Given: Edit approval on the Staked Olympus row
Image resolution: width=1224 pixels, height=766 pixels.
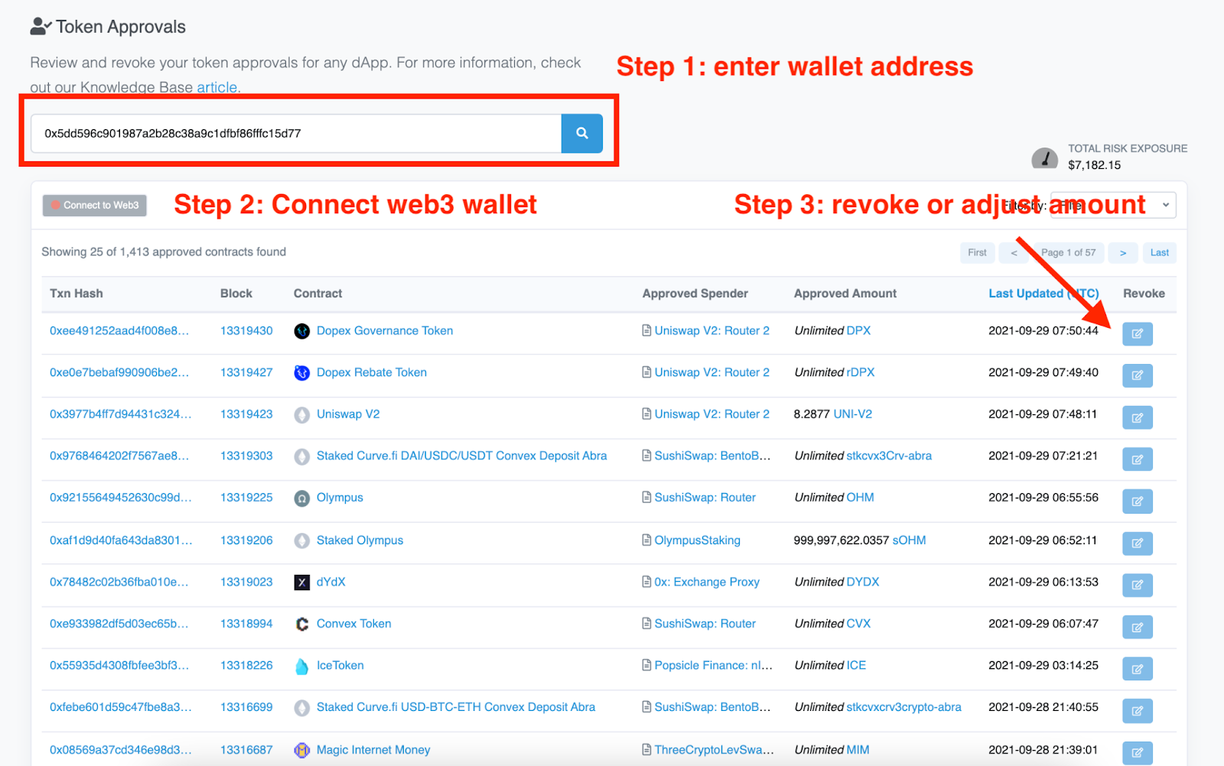Looking at the screenshot, I should click(x=1137, y=544).
